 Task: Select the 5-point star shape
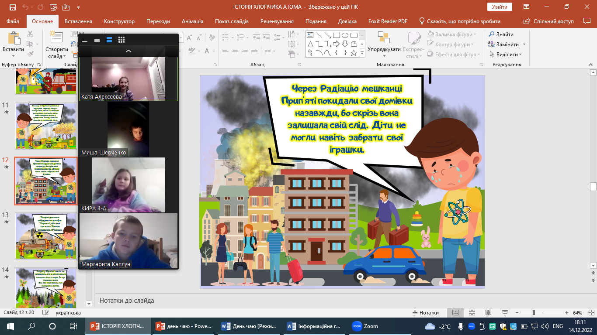point(354,53)
